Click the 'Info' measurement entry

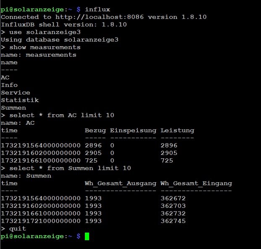click(9, 85)
